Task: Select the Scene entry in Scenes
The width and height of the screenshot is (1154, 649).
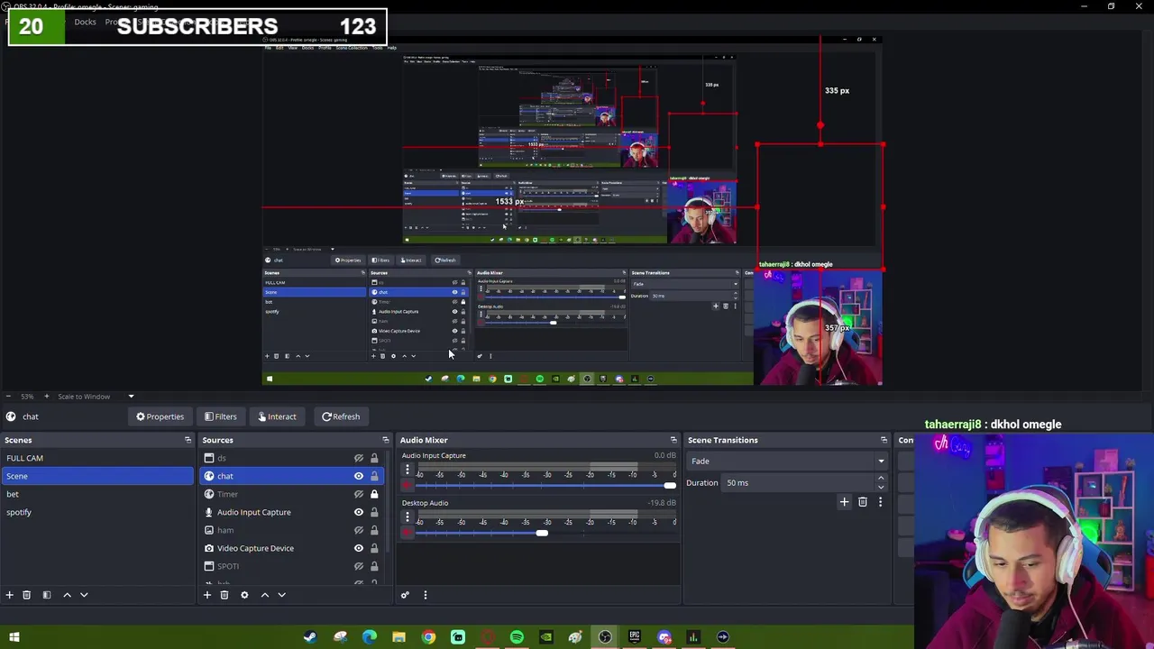Action: point(96,476)
